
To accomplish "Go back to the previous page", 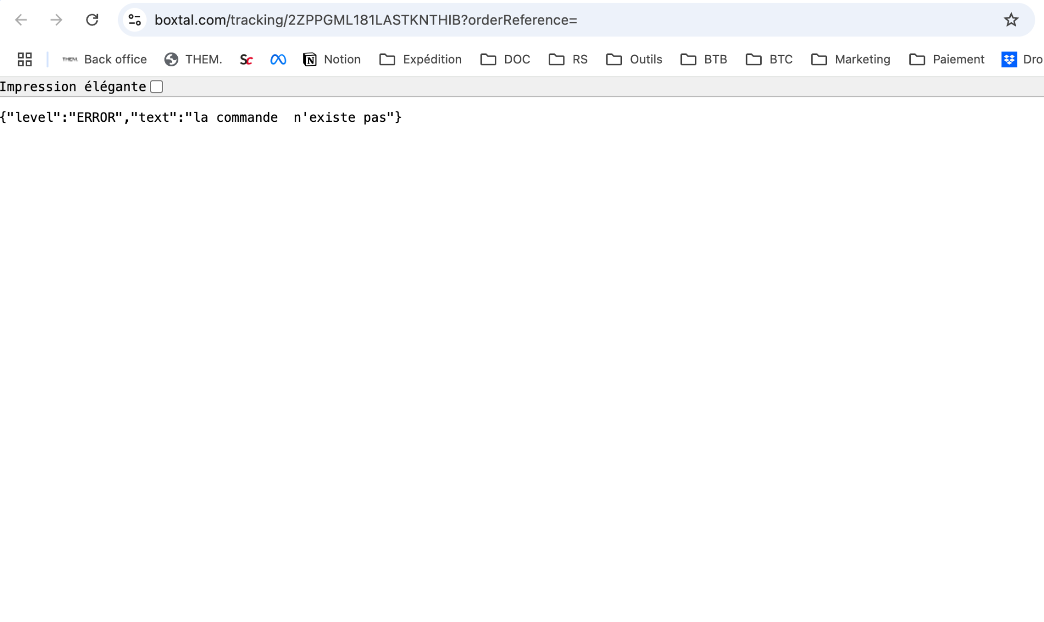I will (x=21, y=20).
